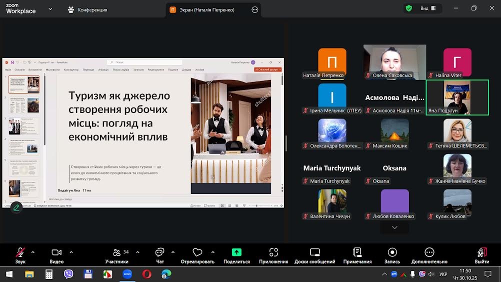Open the More options icon
Viewport: 501px width, 282px height.
pos(429,252)
